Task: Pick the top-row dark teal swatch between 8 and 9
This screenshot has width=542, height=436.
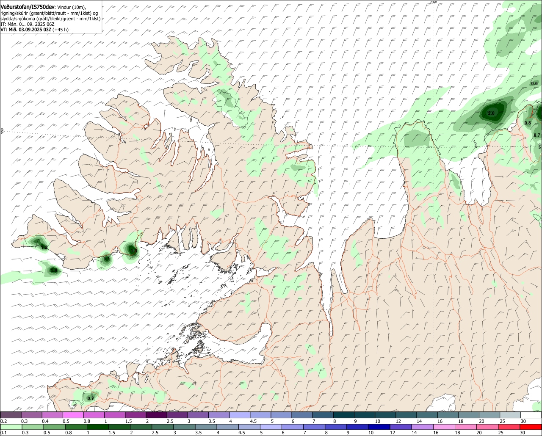Action: tap(344, 415)
